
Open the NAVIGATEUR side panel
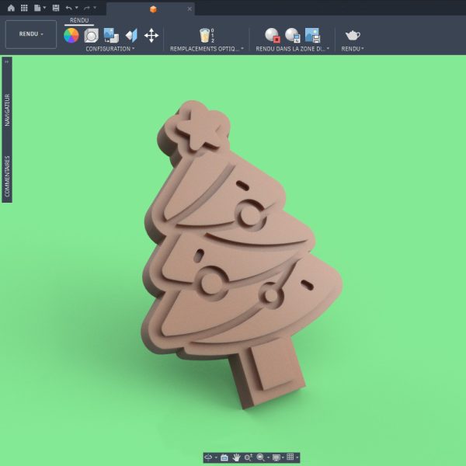(x=7, y=110)
